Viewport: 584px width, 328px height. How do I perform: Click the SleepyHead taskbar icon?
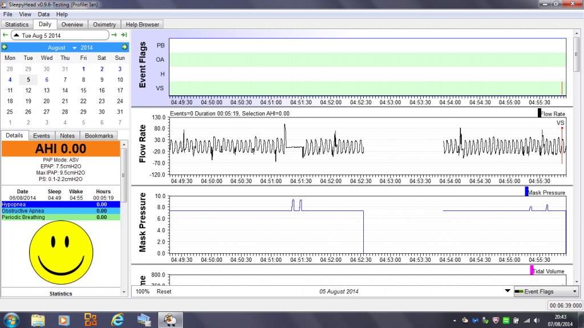click(170, 320)
